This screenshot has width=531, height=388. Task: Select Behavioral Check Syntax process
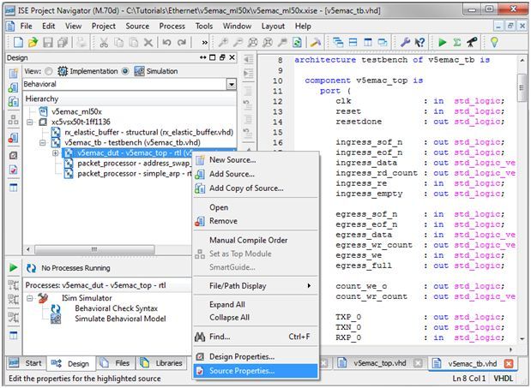[x=116, y=308]
